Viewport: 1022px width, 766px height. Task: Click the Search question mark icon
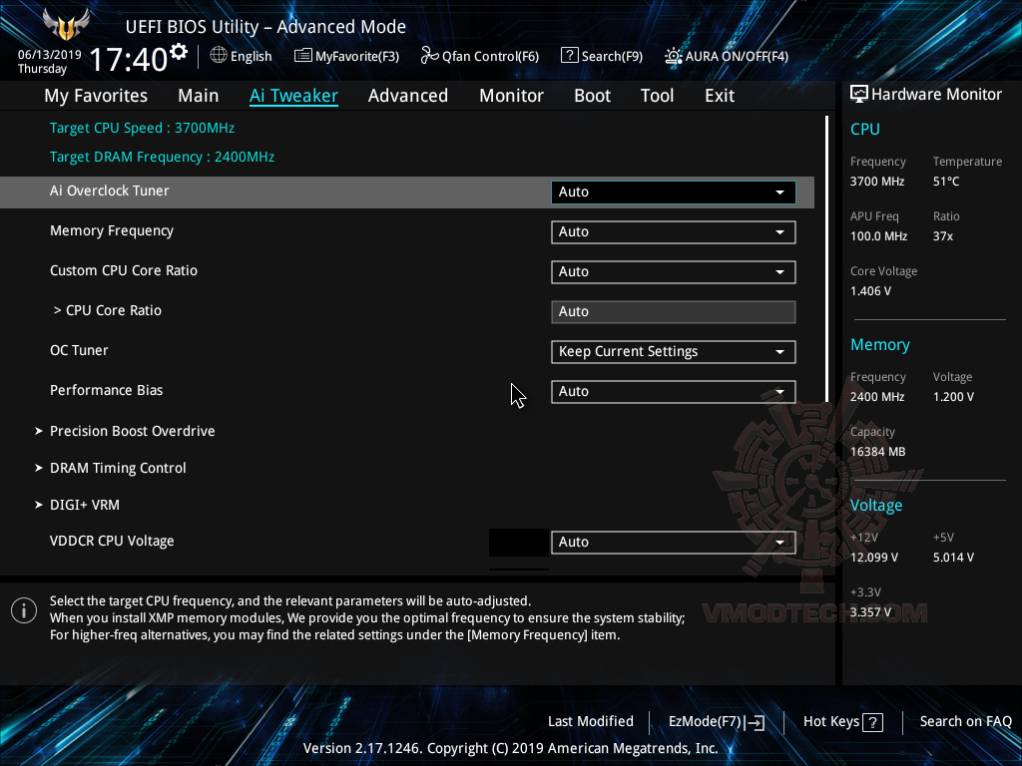(569, 56)
